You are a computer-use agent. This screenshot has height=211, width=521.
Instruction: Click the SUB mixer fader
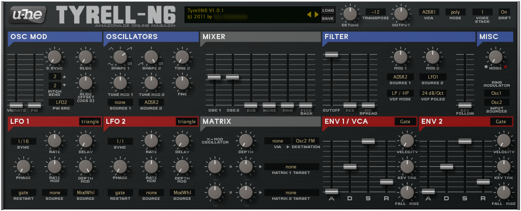tap(250, 105)
